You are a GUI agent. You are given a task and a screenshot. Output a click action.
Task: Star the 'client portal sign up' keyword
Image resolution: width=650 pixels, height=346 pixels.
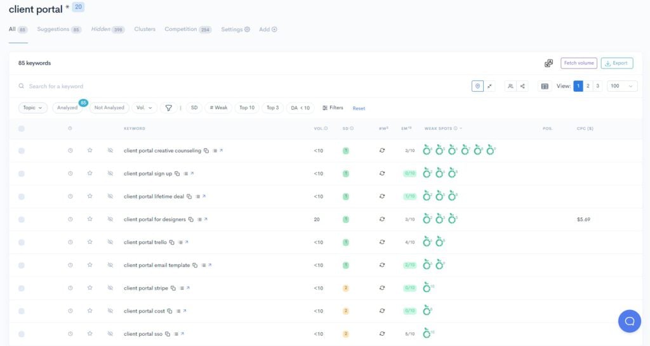pyautogui.click(x=90, y=174)
